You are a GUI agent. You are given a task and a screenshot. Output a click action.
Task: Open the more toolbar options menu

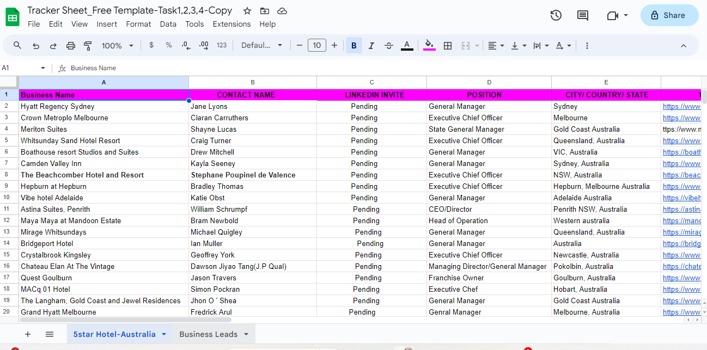pyautogui.click(x=587, y=46)
